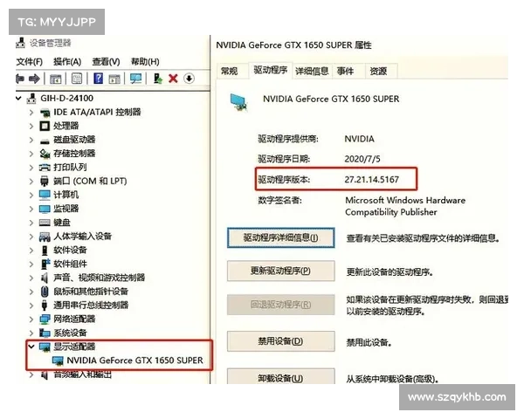Select the 通用串行总线控制器 tree label
Screen dimensions: 524x419
[x=91, y=306]
